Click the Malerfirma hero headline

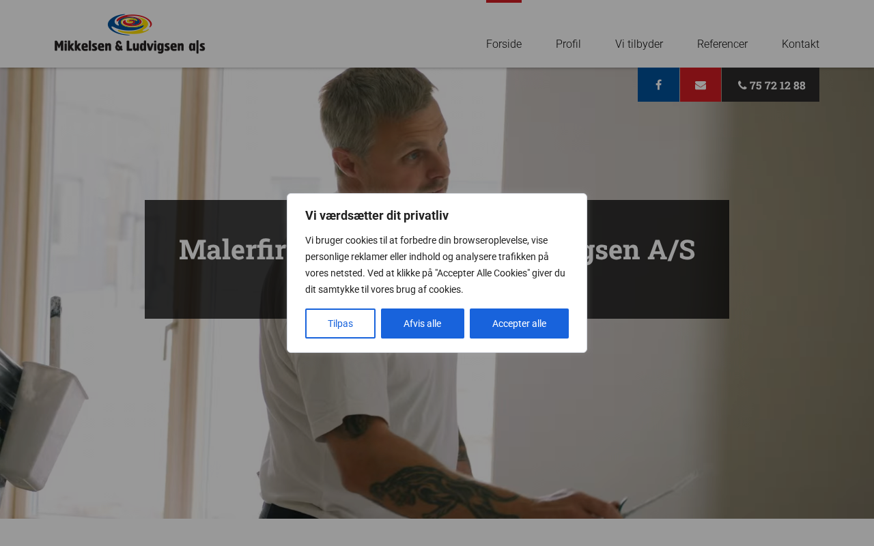pos(437,250)
